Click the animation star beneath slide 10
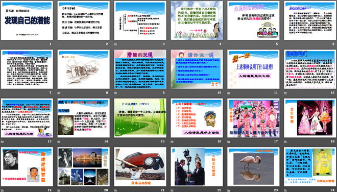Screen dimensions: 337x192 pyautogui.click(x=172, y=93)
